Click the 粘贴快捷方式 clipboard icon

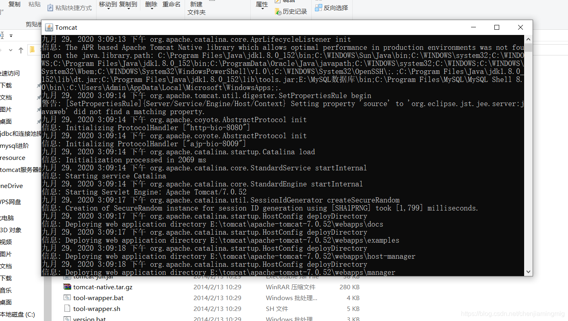click(50, 8)
